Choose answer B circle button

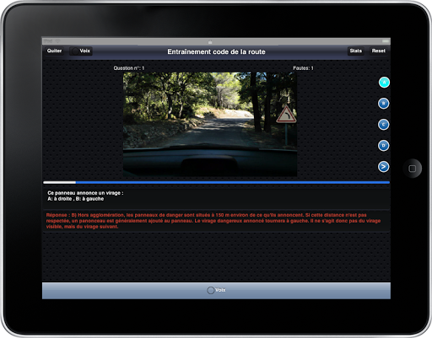pos(383,104)
